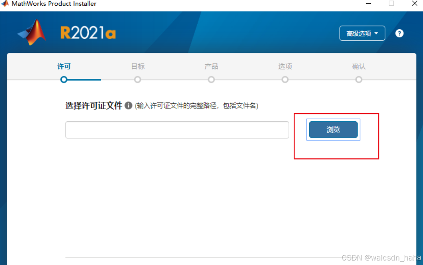Focus the license file path input field

coord(177,130)
